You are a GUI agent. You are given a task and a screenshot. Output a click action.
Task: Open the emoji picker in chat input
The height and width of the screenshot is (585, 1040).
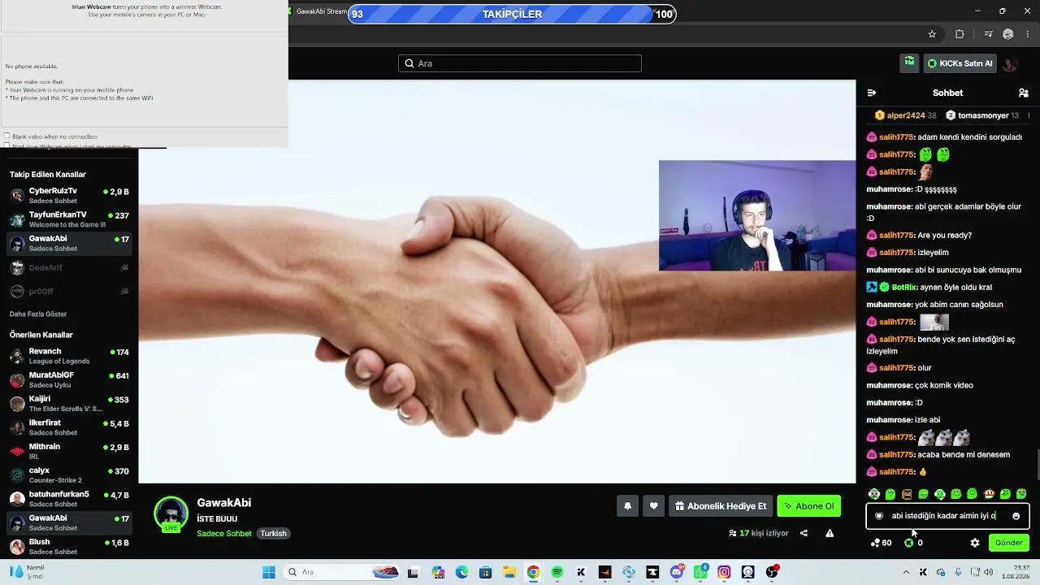click(1016, 516)
